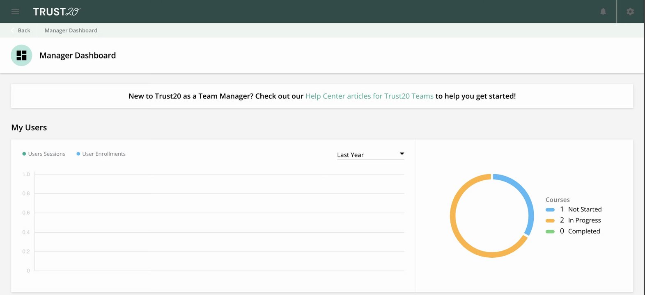Click the Back arrow chevron

[13, 30]
